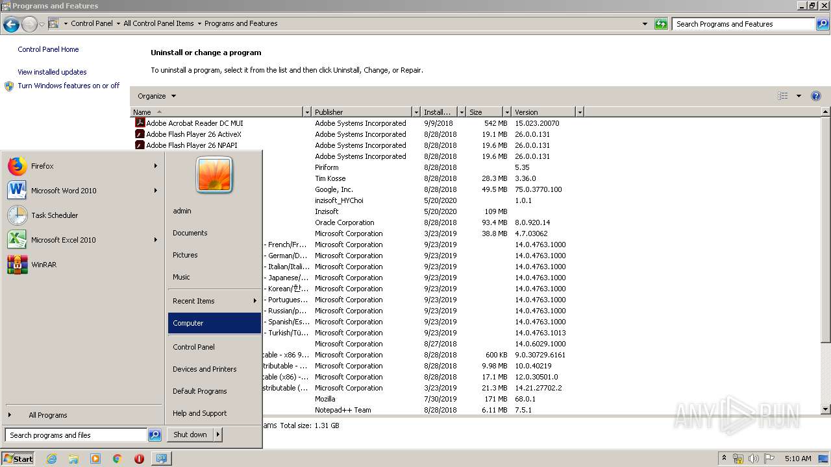831x467 pixels.
Task: Open the Publisher column filter dropdown
Action: (x=416, y=112)
